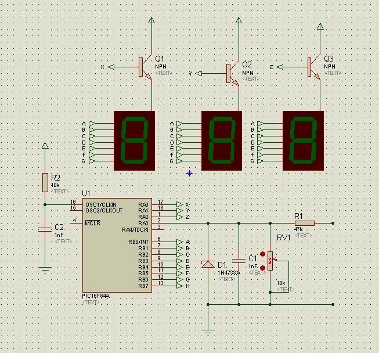Click the X terminal at Q1 base
The width and height of the screenshot is (379, 353).
point(111,67)
